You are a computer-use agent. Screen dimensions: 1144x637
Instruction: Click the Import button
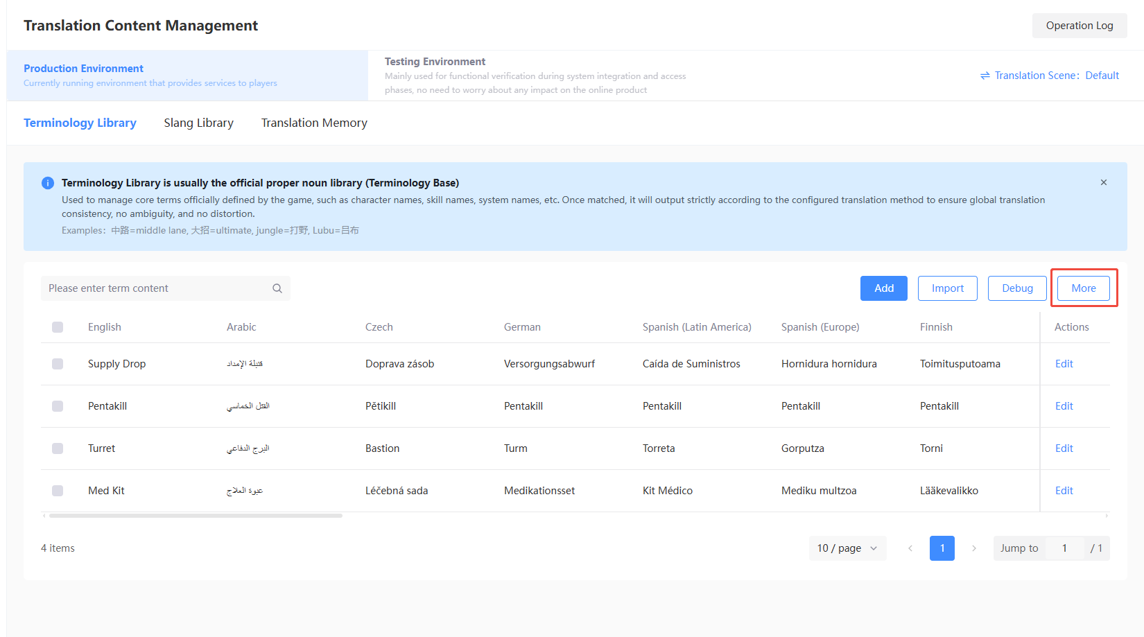(x=948, y=288)
